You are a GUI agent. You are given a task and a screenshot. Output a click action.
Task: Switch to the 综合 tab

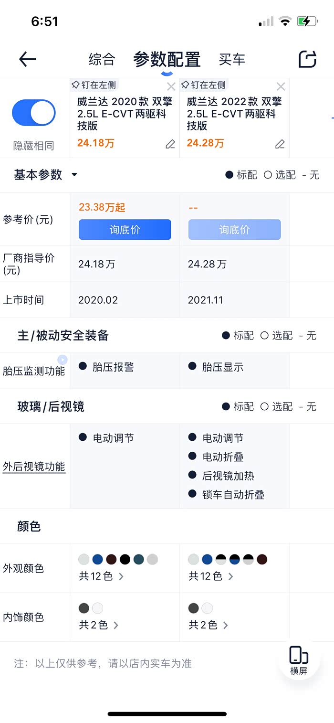pos(102,59)
